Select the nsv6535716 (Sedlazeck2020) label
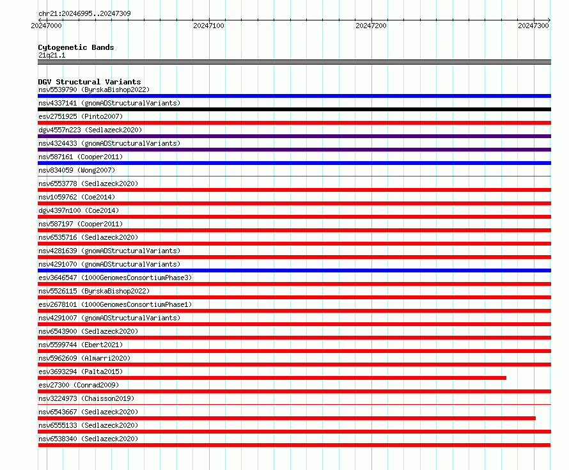This screenshot has height=470, width=569. tap(88, 237)
